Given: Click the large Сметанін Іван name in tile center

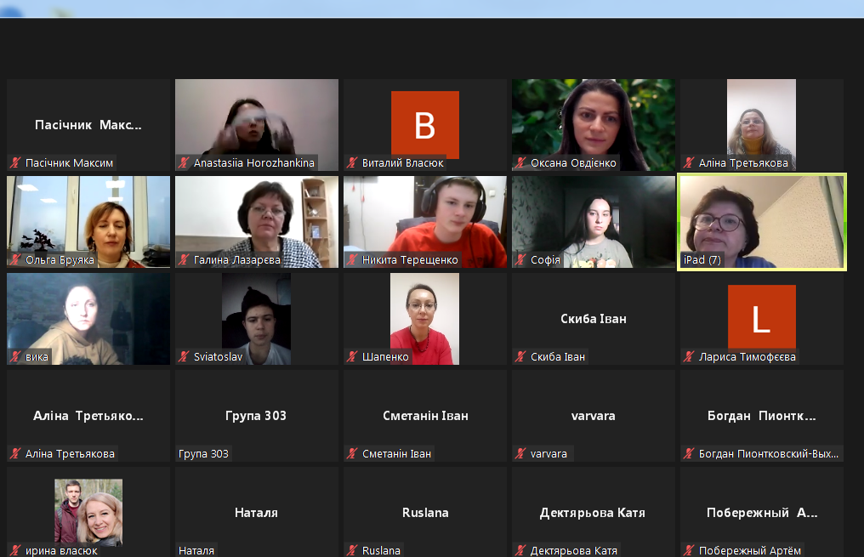Looking at the screenshot, I should click(424, 416).
